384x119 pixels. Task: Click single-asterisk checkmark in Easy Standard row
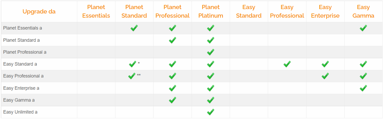pyautogui.click(x=133, y=64)
